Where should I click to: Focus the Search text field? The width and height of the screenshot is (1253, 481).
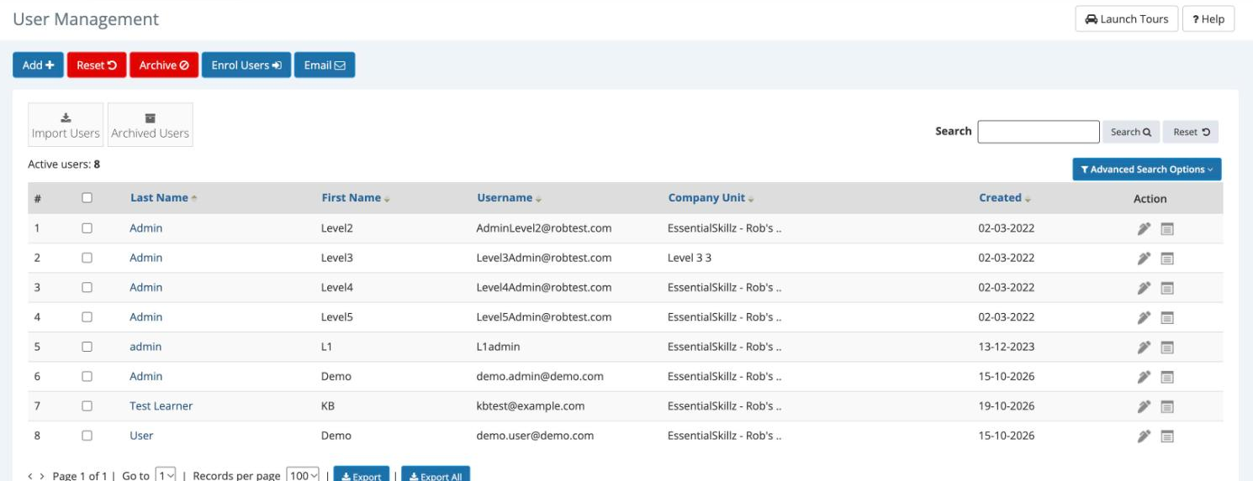(1039, 132)
